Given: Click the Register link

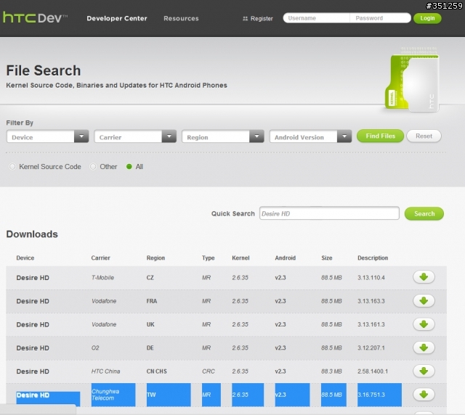Looking at the screenshot, I should 262,18.
